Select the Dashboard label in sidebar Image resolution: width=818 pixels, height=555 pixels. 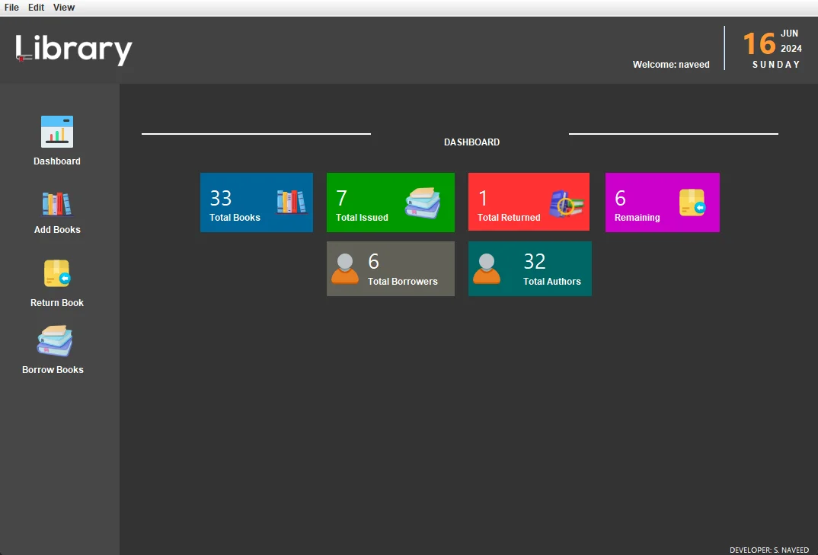57,161
